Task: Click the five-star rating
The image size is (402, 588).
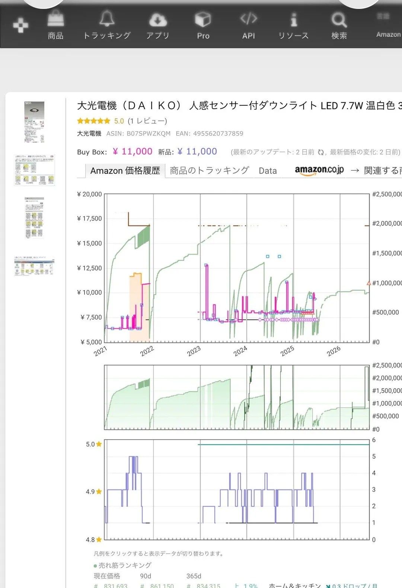Action: pyautogui.click(x=94, y=121)
